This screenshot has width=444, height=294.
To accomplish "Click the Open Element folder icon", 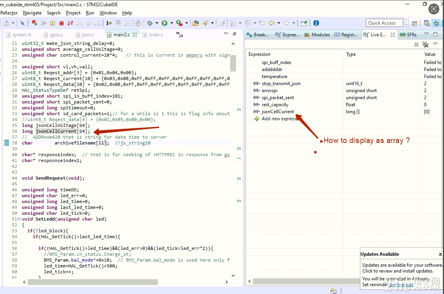I will [x=196, y=23].
